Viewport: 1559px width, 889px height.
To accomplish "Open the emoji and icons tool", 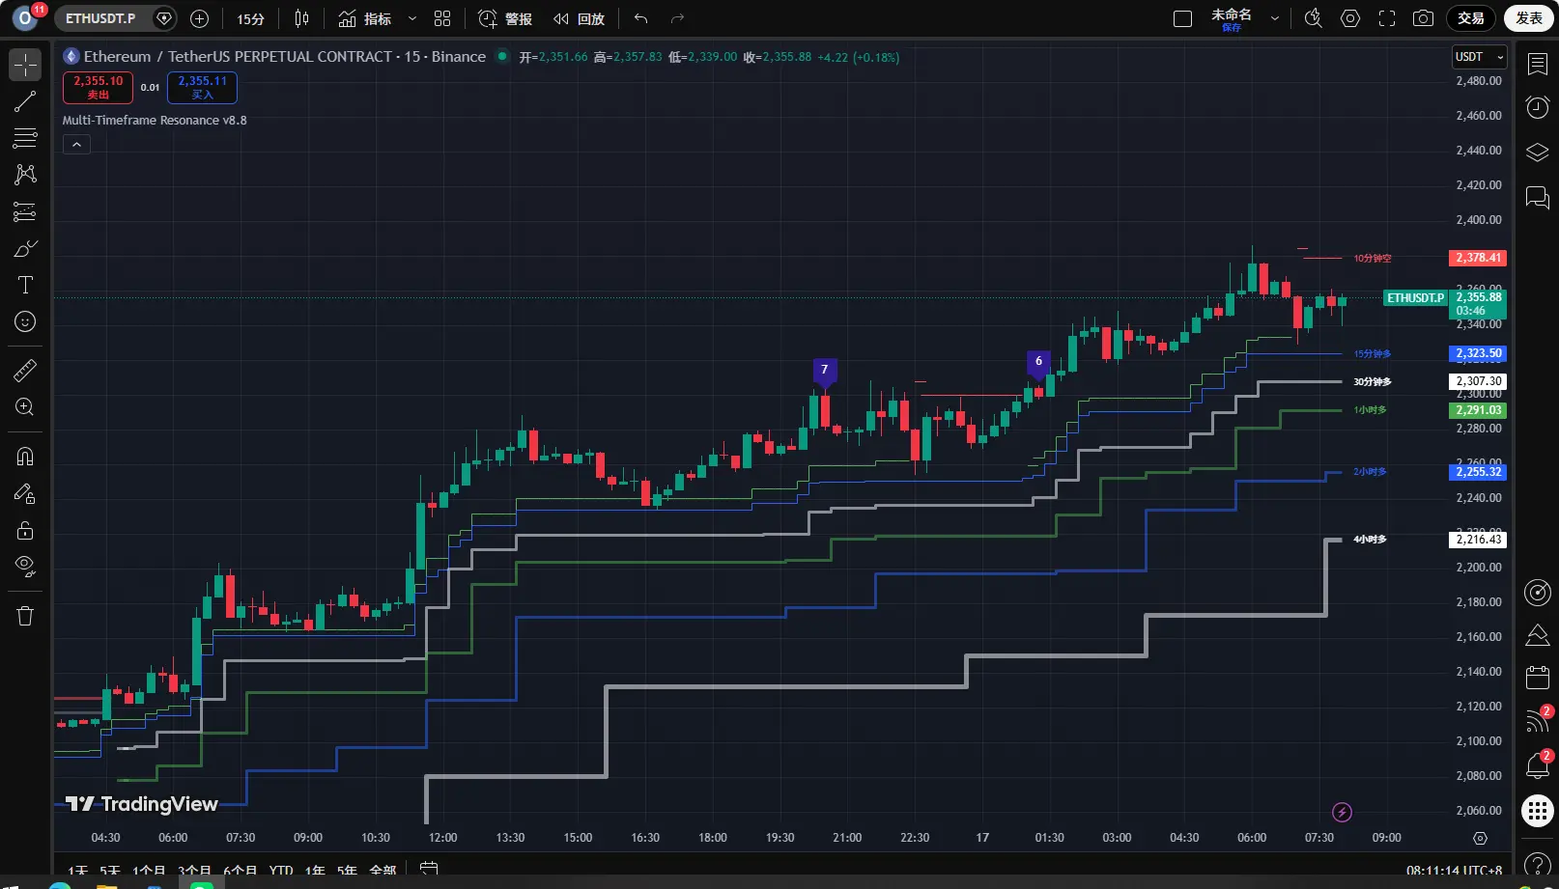I will pyautogui.click(x=25, y=321).
